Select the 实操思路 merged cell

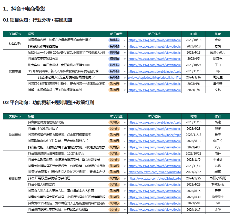pyautogui.click(x=15, y=72)
